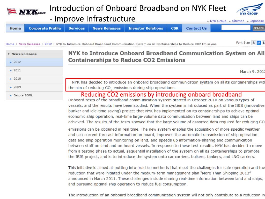This screenshot has width=265, height=199.
Task: Click the SEARCH button
Action: [x=259, y=28]
